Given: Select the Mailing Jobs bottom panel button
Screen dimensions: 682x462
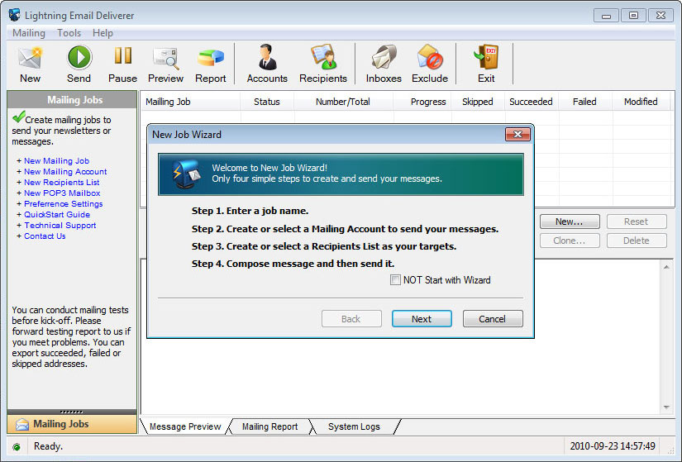Looking at the screenshot, I should click(72, 424).
